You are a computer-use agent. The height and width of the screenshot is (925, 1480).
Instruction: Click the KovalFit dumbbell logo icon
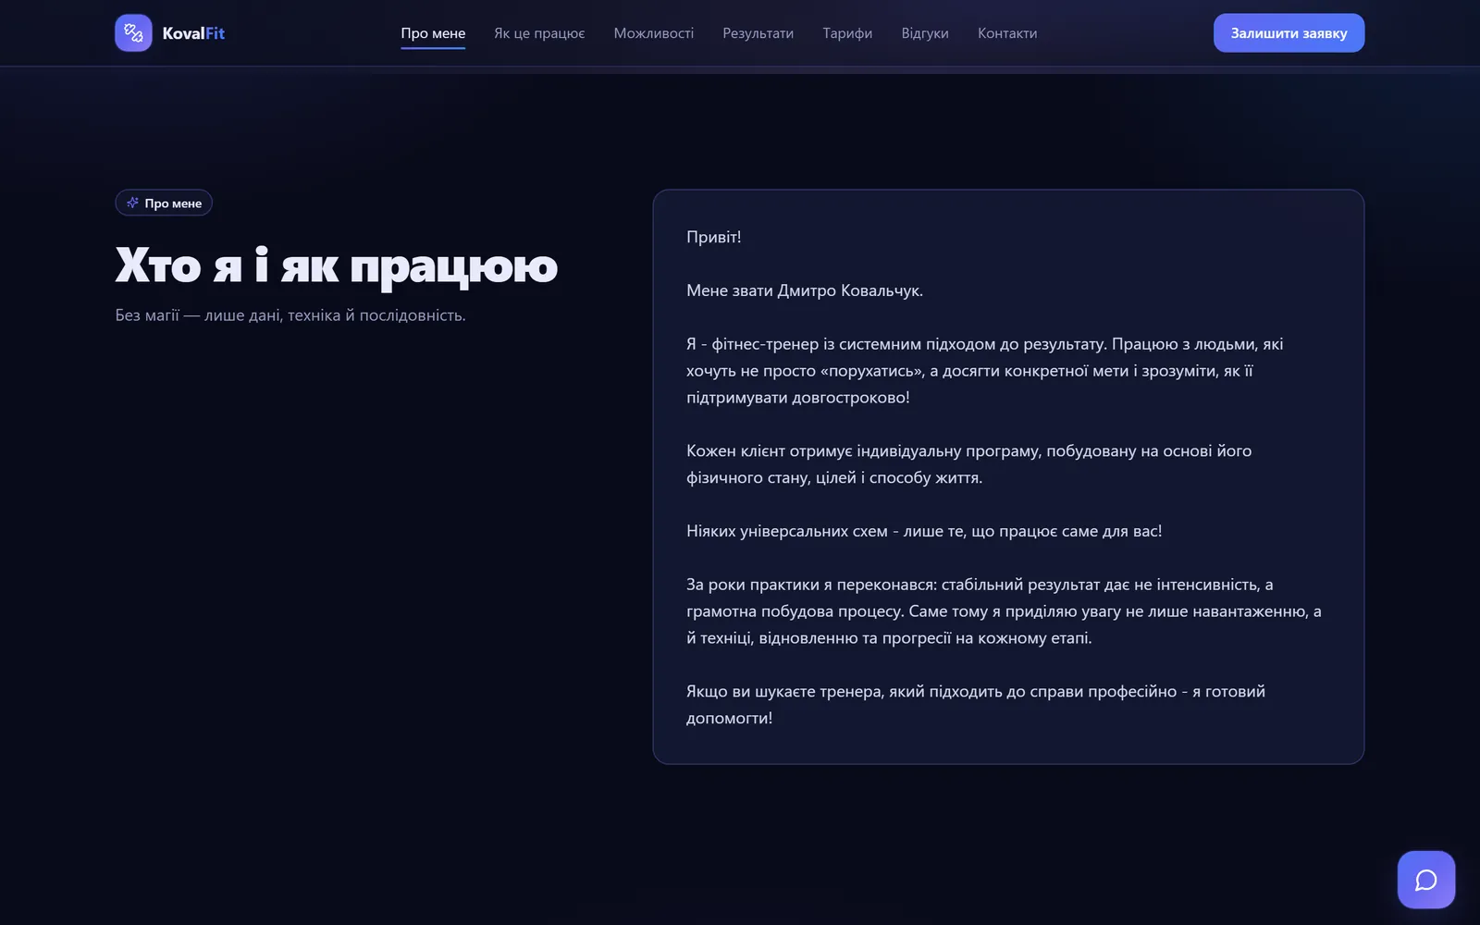[x=133, y=33]
